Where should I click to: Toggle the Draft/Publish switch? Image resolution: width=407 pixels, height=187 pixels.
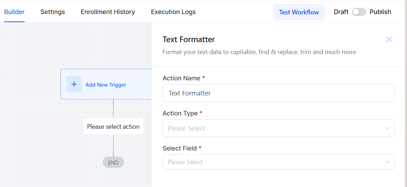359,12
